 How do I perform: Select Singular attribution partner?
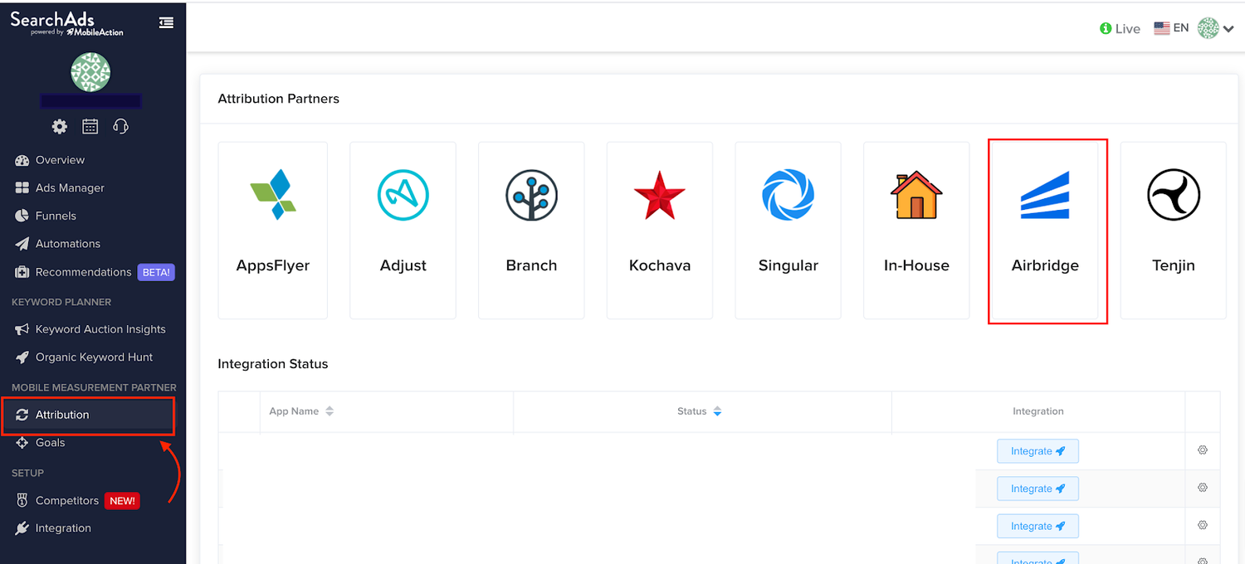[x=788, y=231]
